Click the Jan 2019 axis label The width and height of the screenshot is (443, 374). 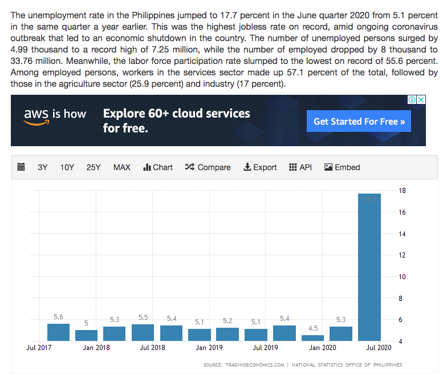click(209, 347)
